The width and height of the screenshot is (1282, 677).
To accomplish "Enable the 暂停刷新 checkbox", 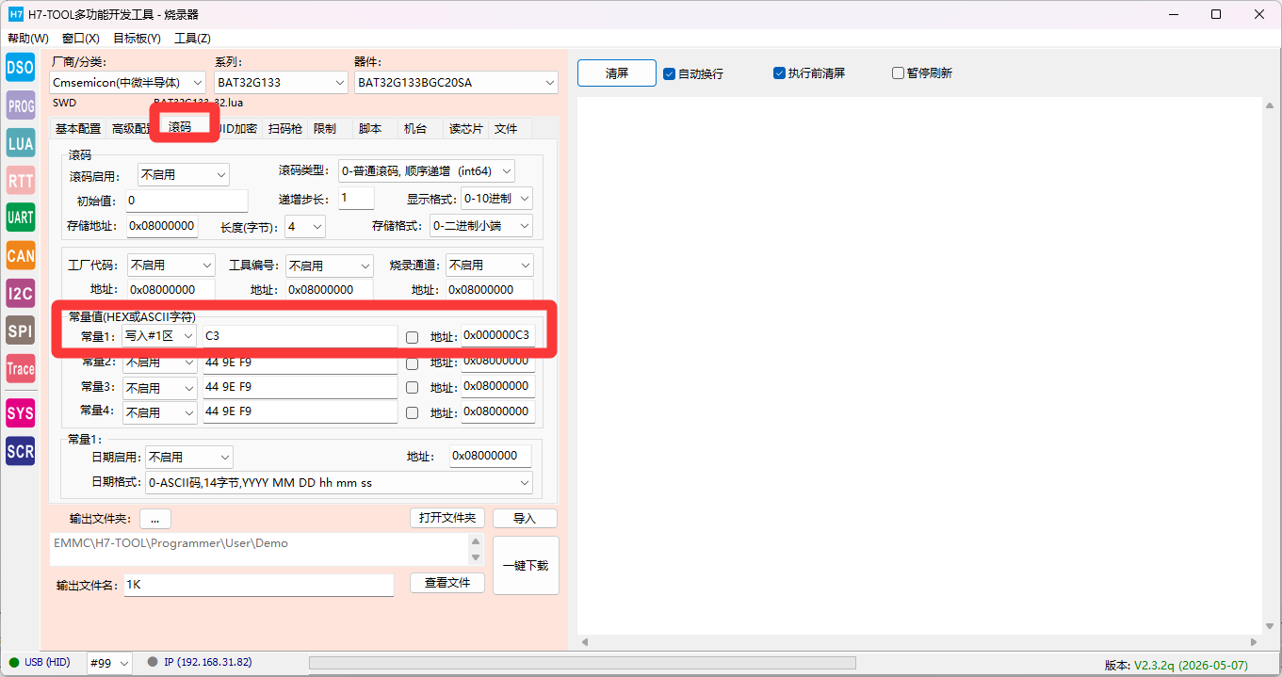I will pos(898,73).
